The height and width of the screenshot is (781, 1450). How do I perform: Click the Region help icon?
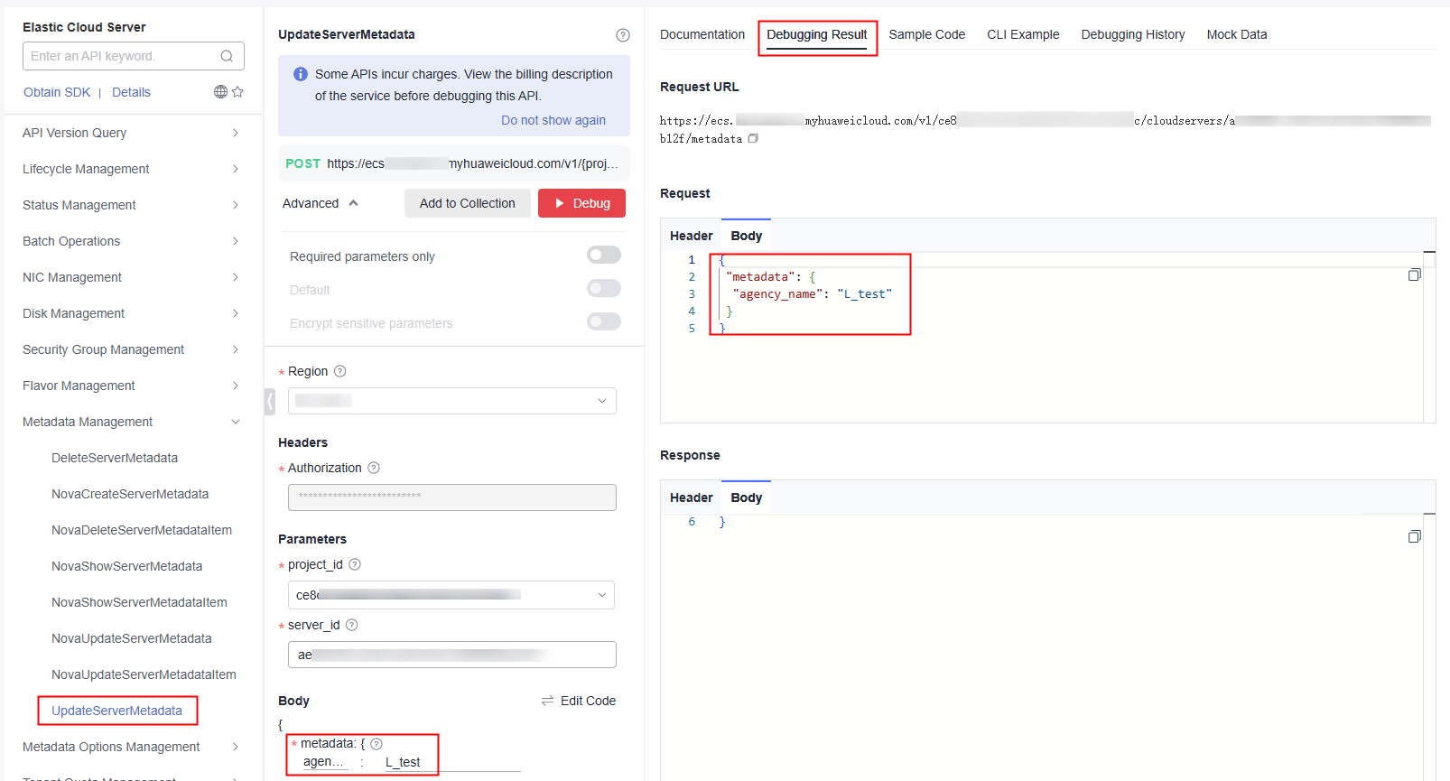coord(340,371)
